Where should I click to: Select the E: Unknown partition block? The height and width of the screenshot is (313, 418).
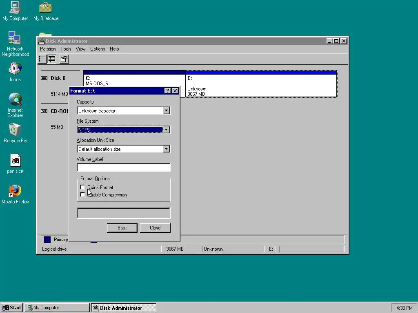261,84
